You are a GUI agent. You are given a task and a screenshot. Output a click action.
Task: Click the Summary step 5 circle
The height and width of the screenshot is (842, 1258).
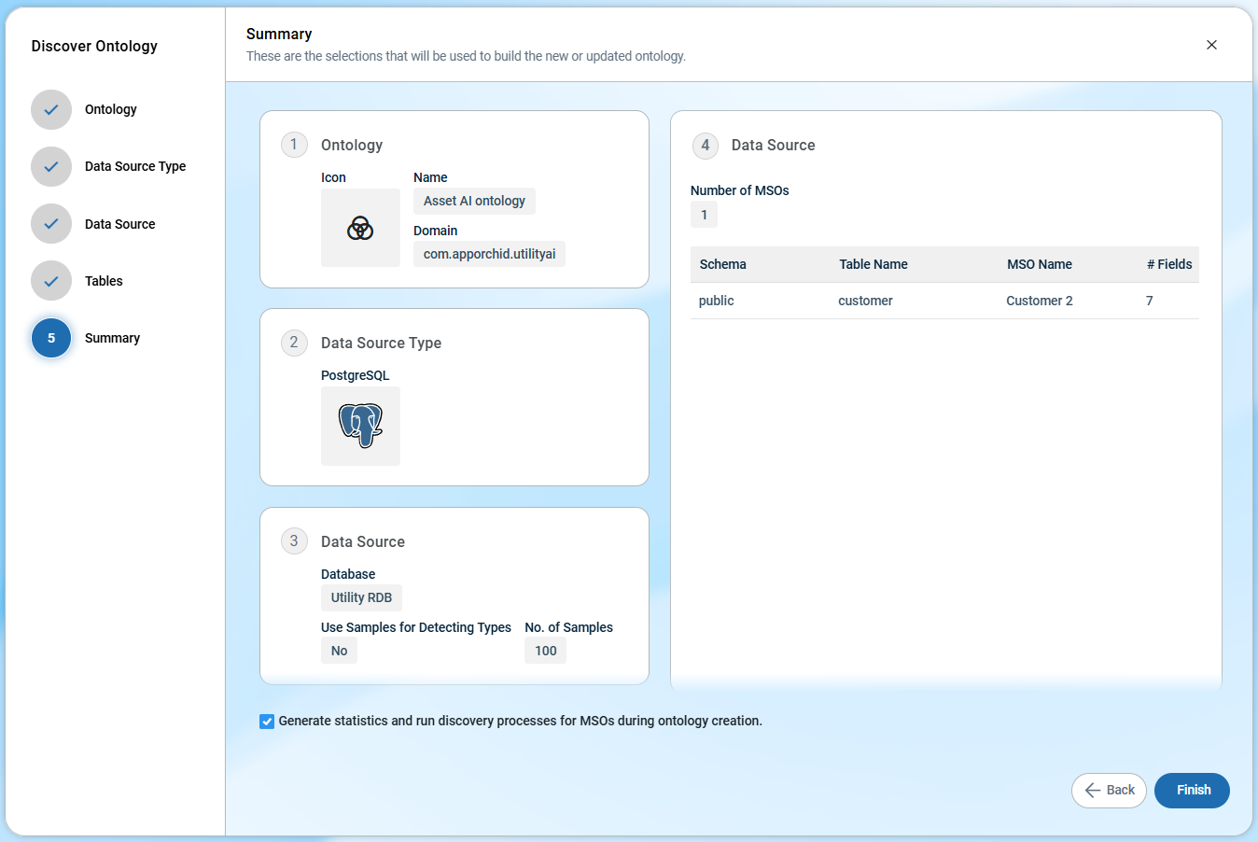(51, 338)
